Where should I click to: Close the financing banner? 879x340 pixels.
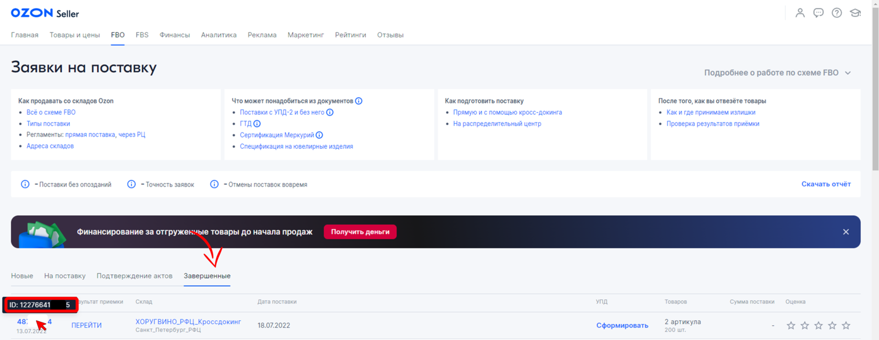(x=846, y=232)
